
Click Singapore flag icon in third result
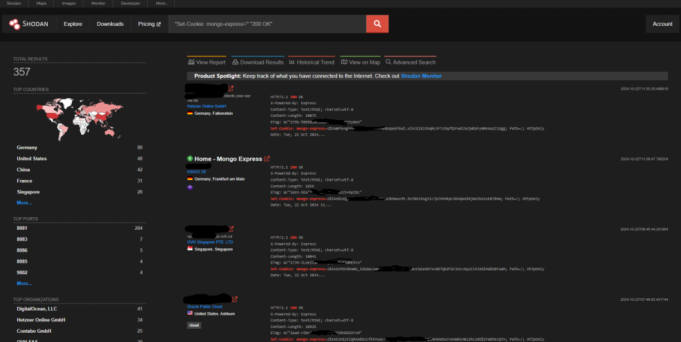tap(190, 249)
